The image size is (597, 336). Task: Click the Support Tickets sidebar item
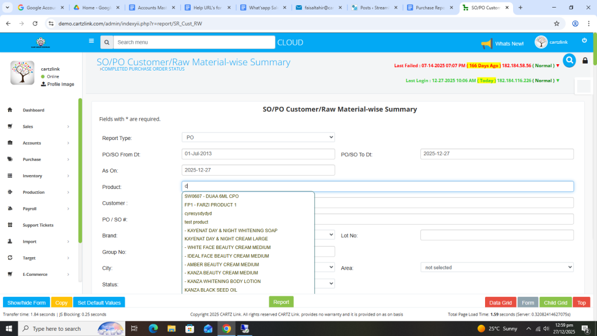[37, 225]
